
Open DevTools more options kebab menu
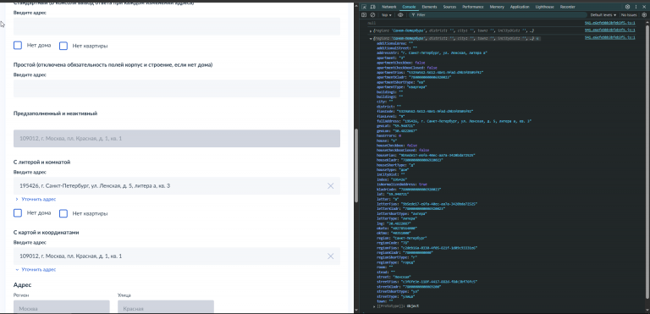tap(636, 7)
